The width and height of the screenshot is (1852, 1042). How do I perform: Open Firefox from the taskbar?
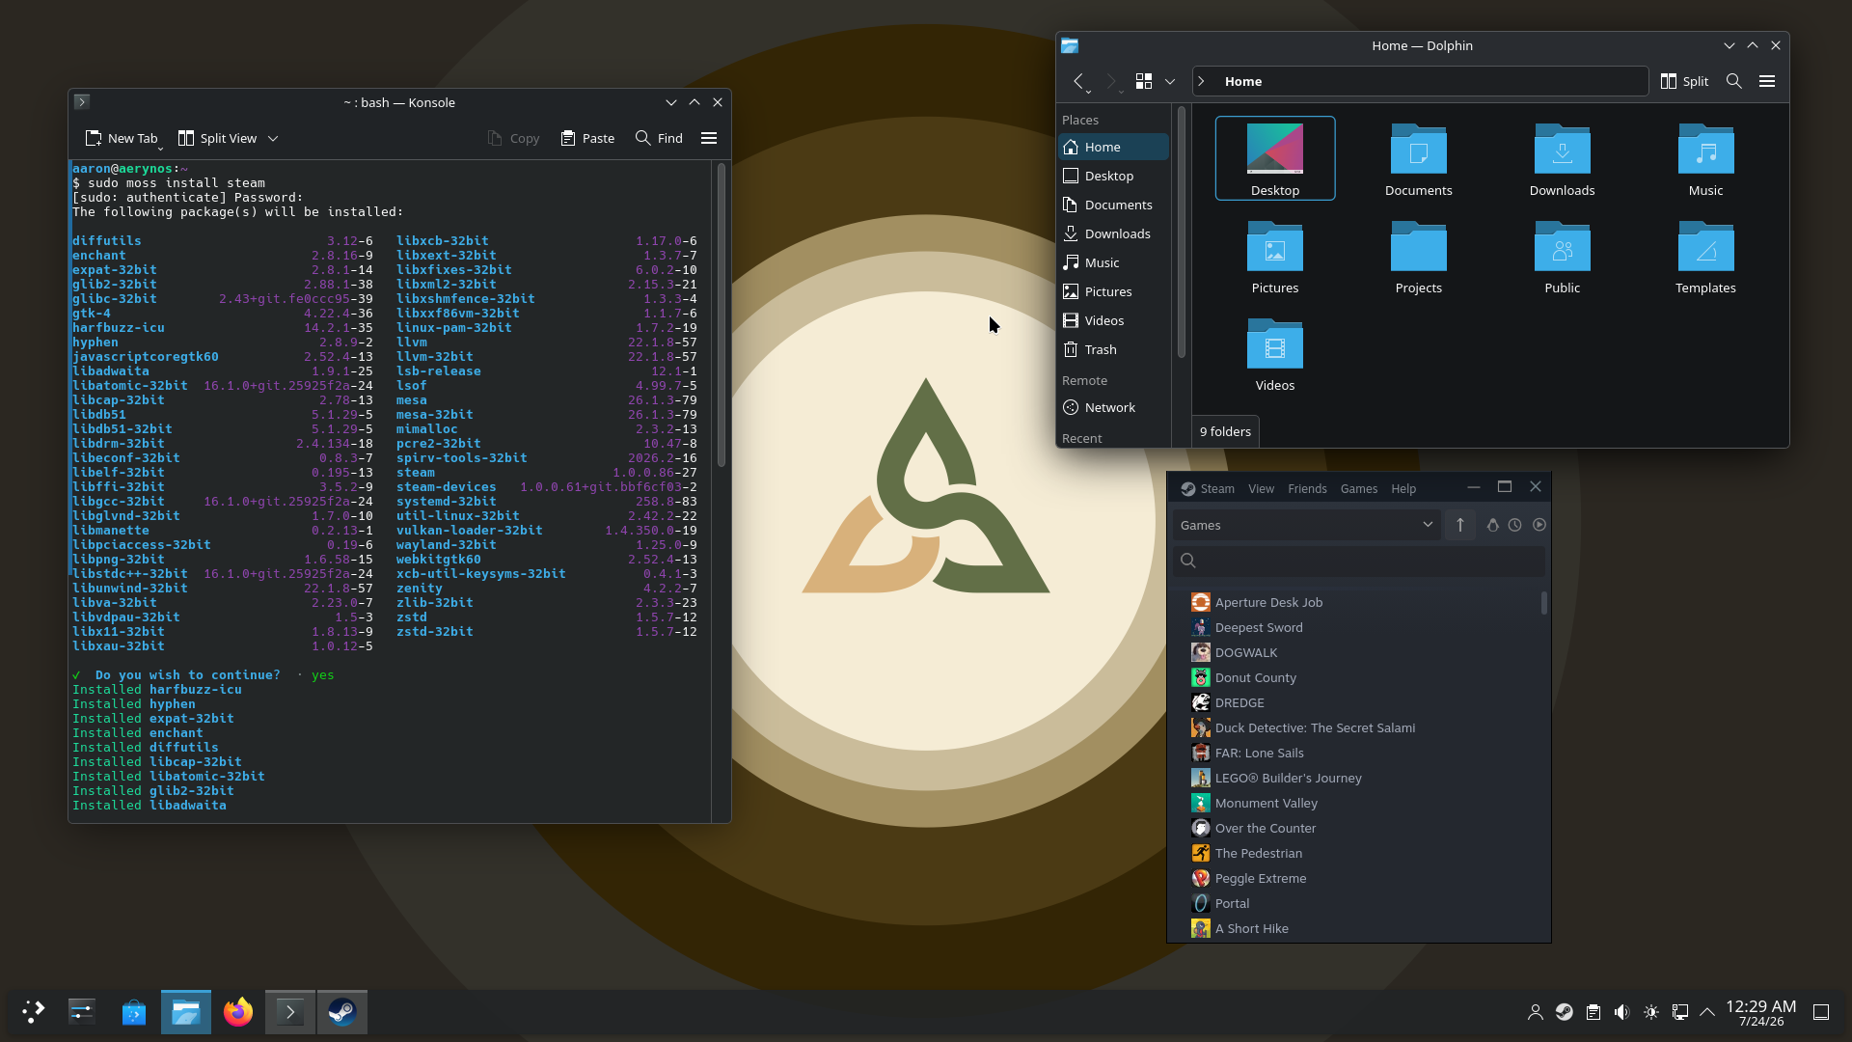[x=238, y=1011]
